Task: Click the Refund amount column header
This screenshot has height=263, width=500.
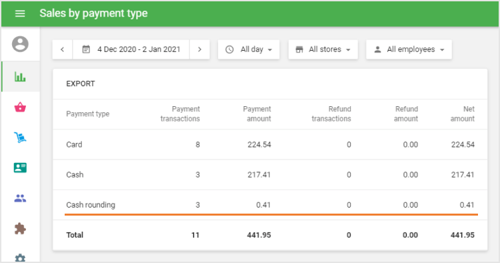Action: [x=406, y=113]
